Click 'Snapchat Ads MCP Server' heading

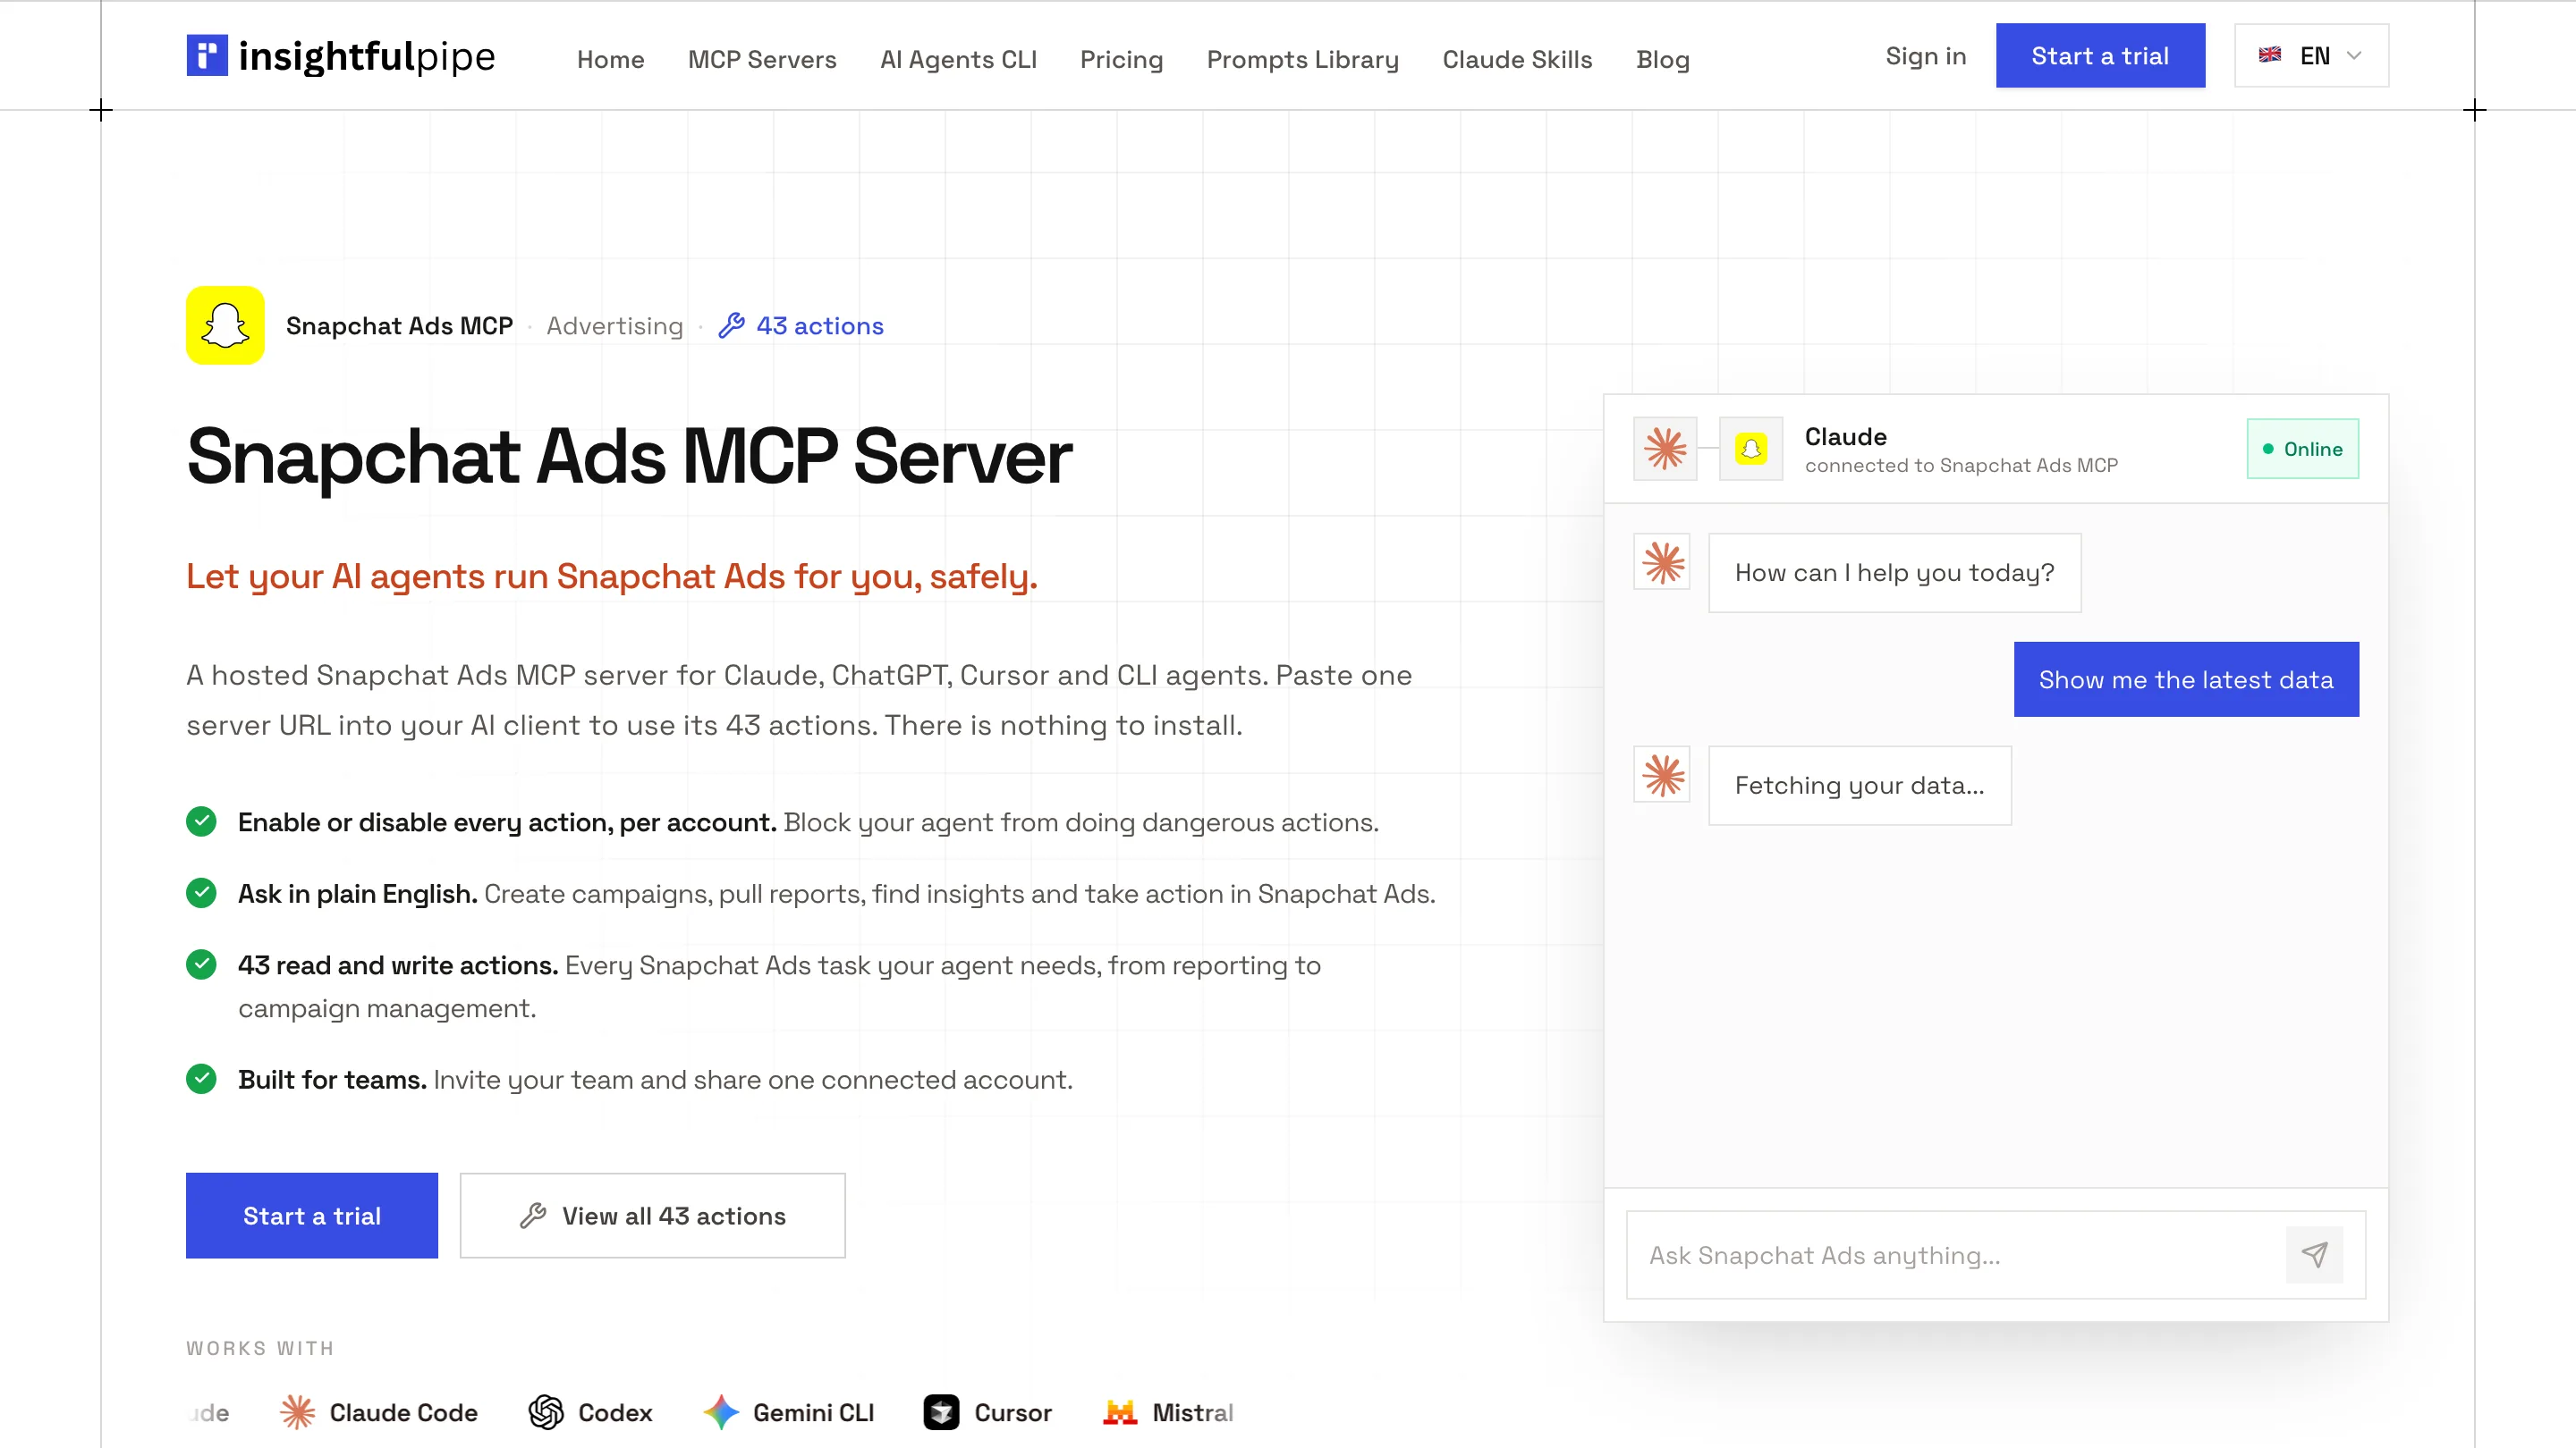coord(629,457)
